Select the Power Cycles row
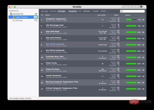This screenshot has height=110, width=154. click(92, 64)
